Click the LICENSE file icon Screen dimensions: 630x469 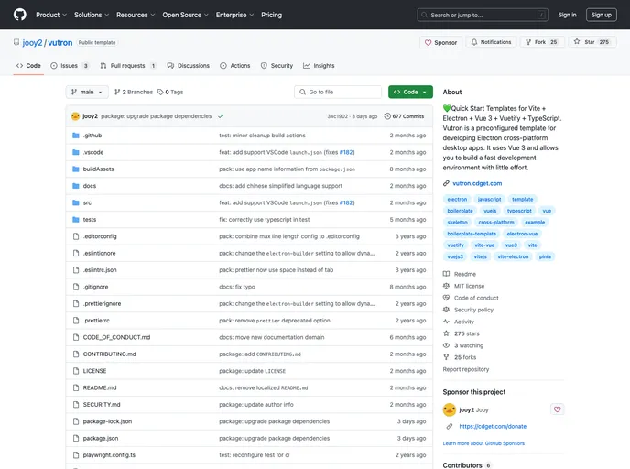[75, 371]
